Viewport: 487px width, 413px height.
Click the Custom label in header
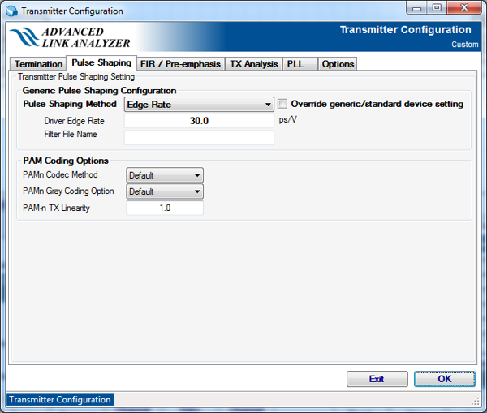point(464,45)
